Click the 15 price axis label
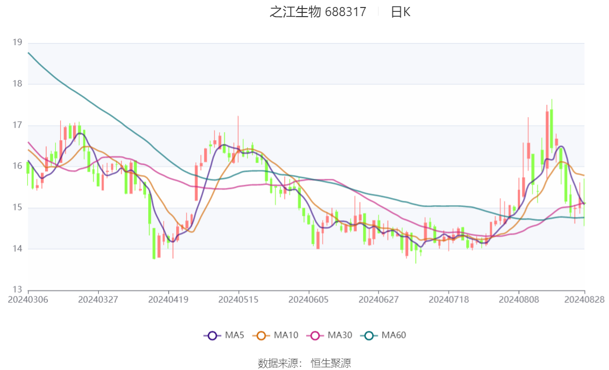 point(17,207)
